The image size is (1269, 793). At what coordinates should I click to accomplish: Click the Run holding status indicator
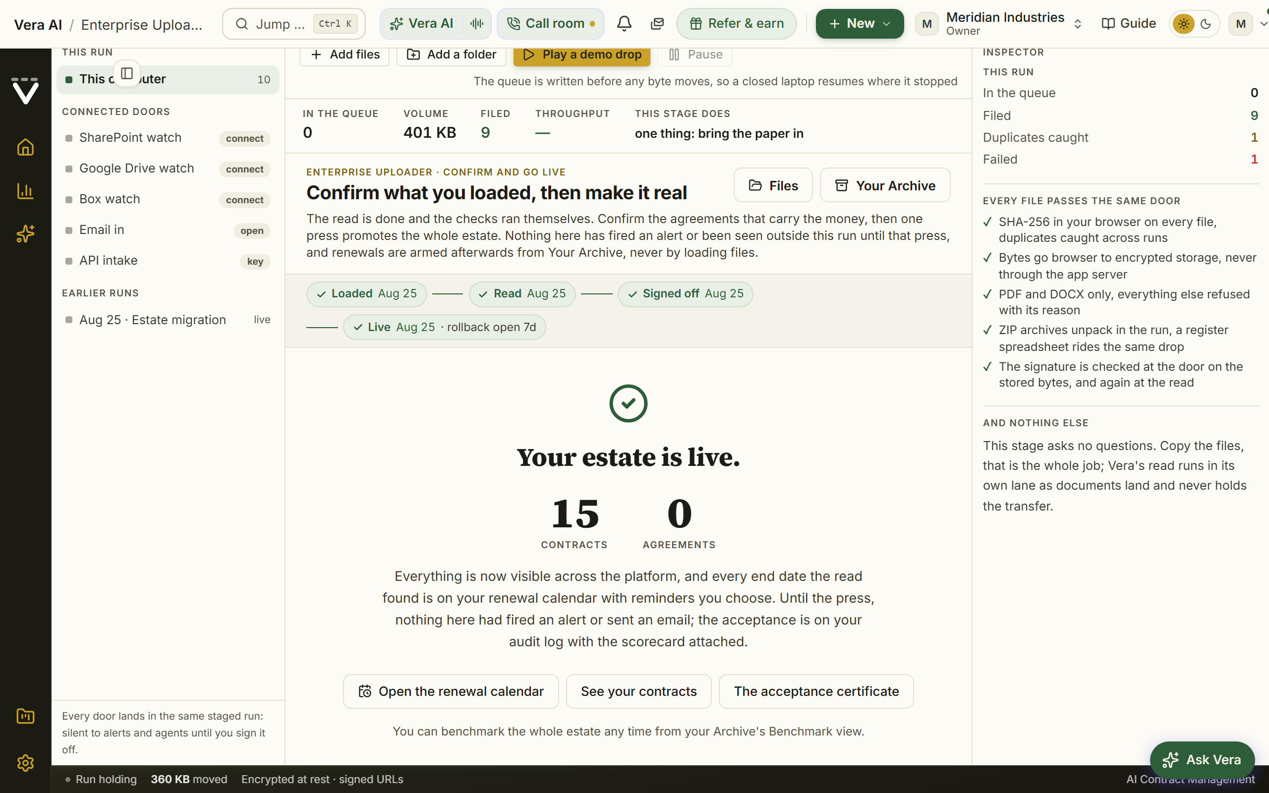pyautogui.click(x=101, y=779)
